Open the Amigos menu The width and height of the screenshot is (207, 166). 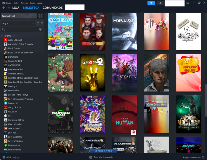point(24,3)
